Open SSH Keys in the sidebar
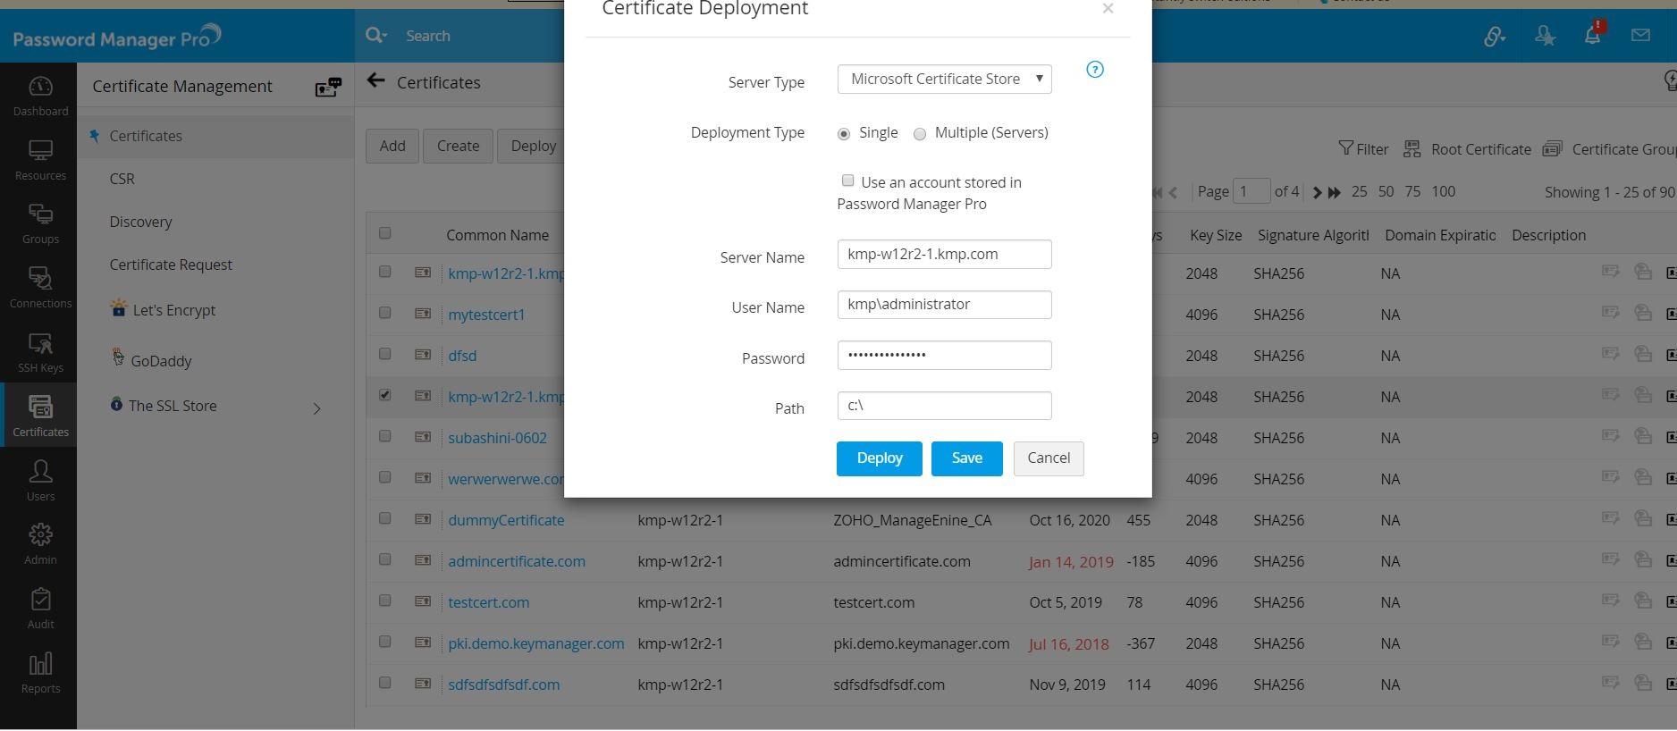Image resolution: width=1677 pixels, height=731 pixels. (40, 352)
